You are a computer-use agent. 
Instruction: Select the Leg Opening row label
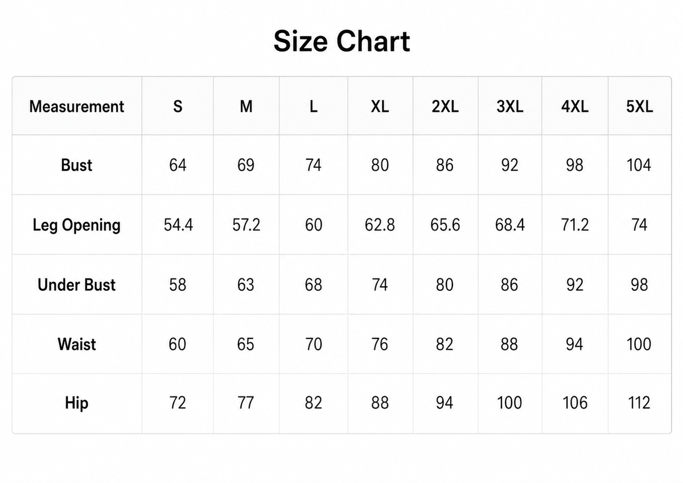[x=77, y=225]
